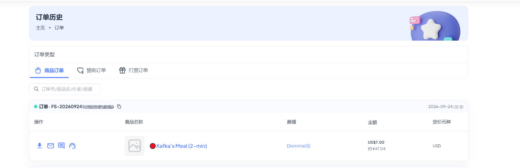520x168 pixels.
Task: Switch to the 打赏订单 tab
Action: tap(133, 70)
